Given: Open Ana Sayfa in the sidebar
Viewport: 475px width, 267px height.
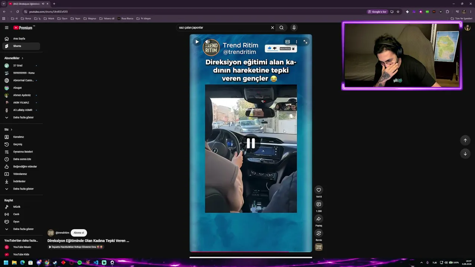Looking at the screenshot, I should [x=21, y=39].
